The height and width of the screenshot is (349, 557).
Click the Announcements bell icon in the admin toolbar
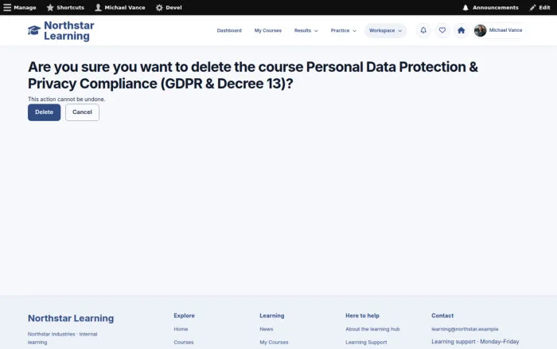coord(465,7)
